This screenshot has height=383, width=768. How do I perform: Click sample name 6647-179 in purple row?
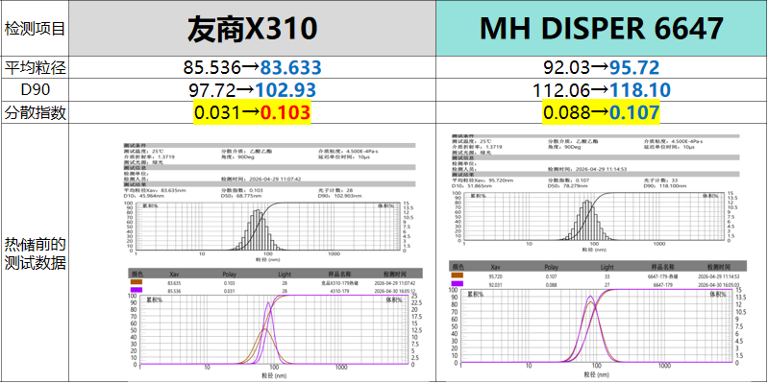point(662,284)
